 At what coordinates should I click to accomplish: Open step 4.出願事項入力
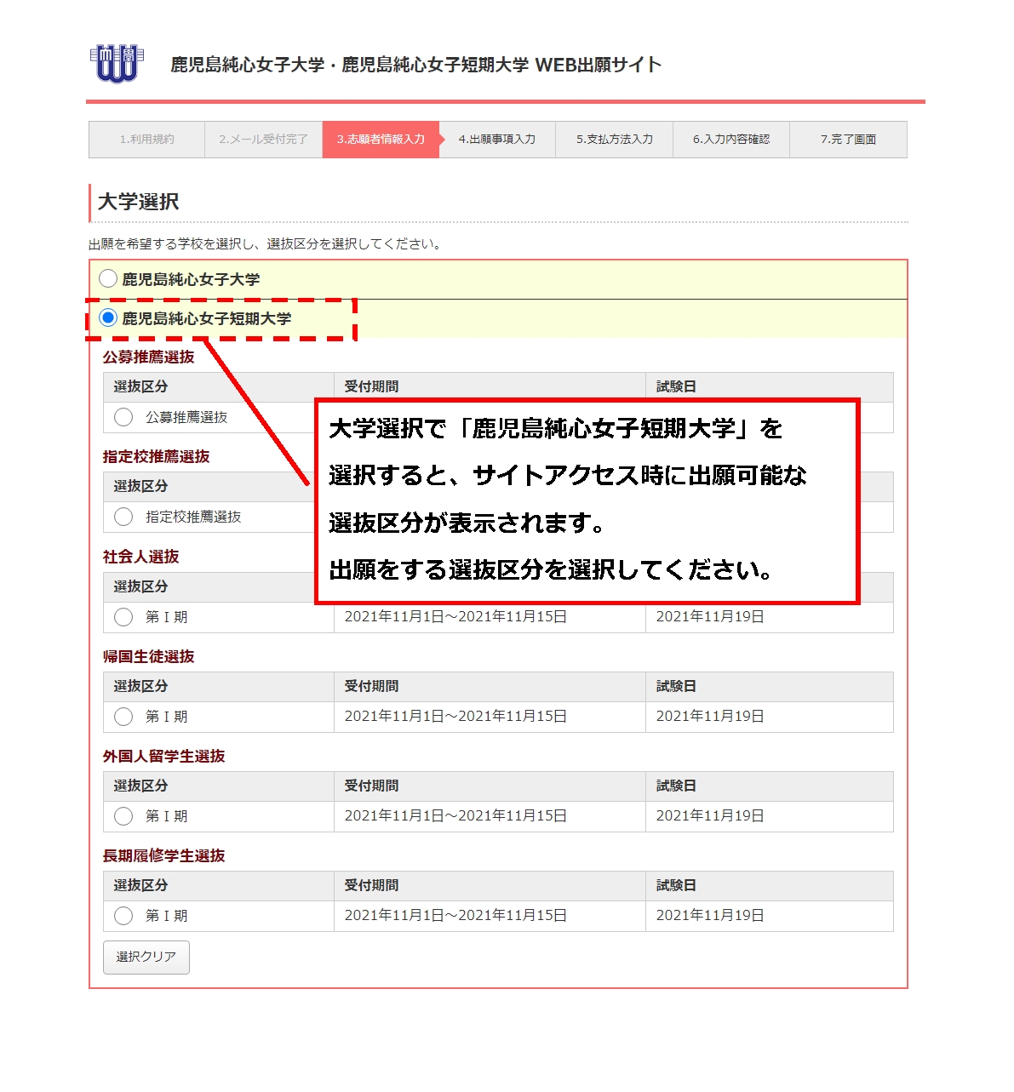497,140
